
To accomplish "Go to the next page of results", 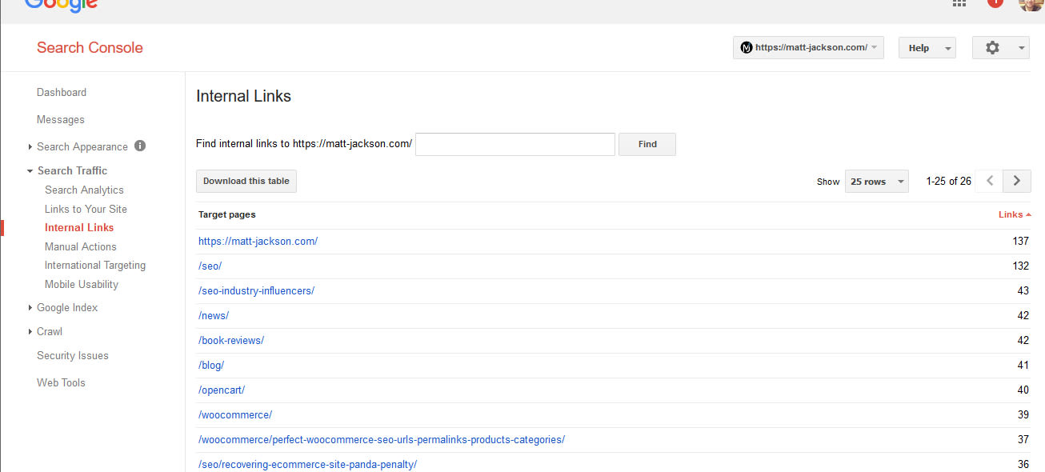I will [x=1017, y=181].
